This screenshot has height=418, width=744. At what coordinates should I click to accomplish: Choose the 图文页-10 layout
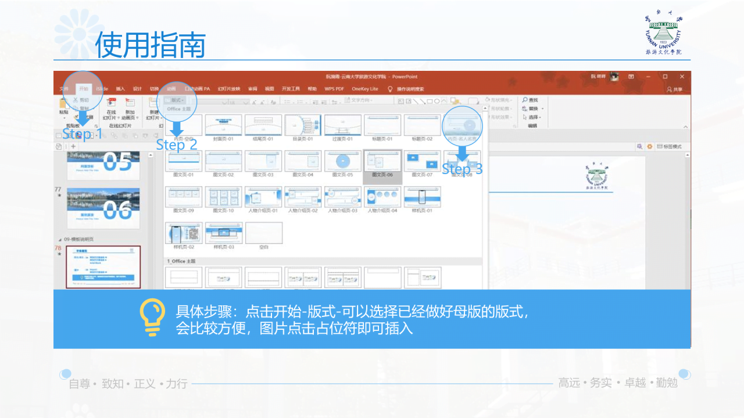point(224,200)
